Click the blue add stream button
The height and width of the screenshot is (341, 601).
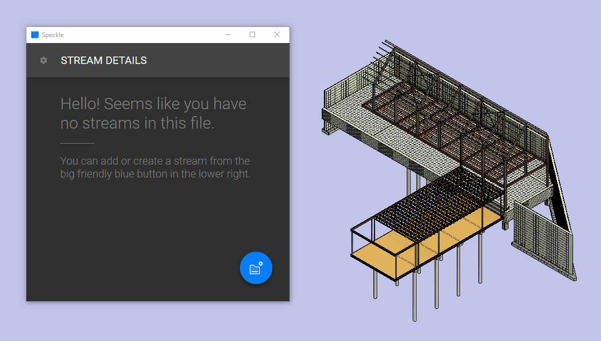pyautogui.click(x=256, y=268)
